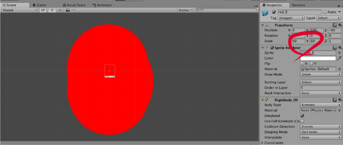Image resolution: width=343 pixels, height=145 pixels.
Task: Open the sprite Color swatch
Action: (318, 58)
